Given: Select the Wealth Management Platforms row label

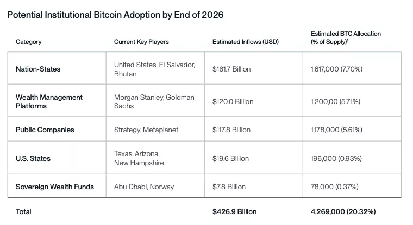Looking at the screenshot, I should pyautogui.click(x=49, y=101).
